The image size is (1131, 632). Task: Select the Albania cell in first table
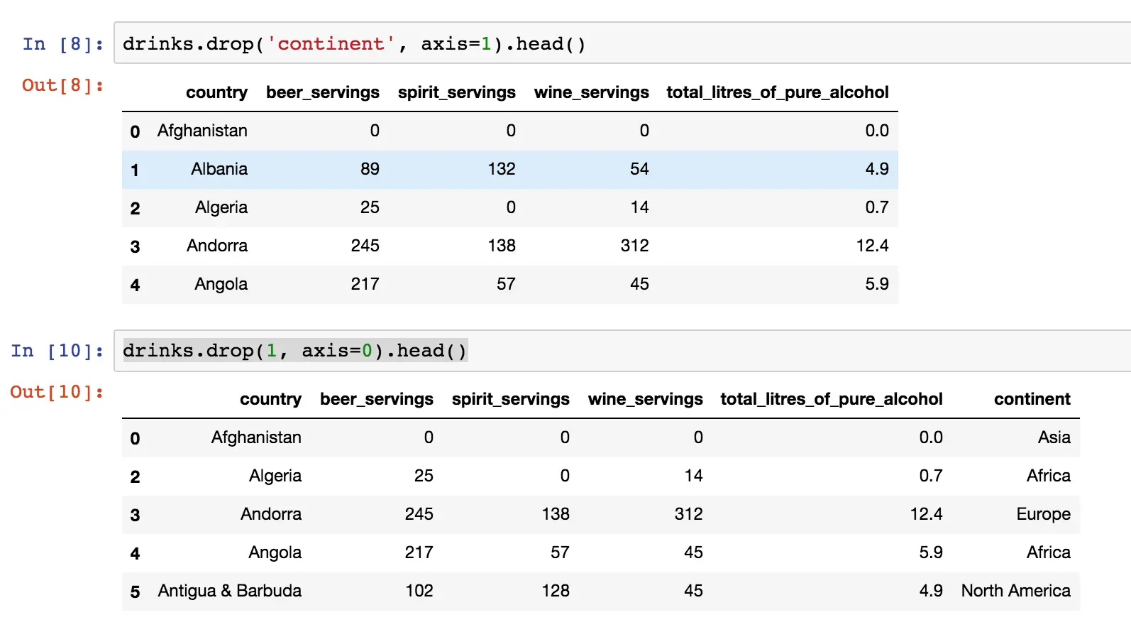219,169
